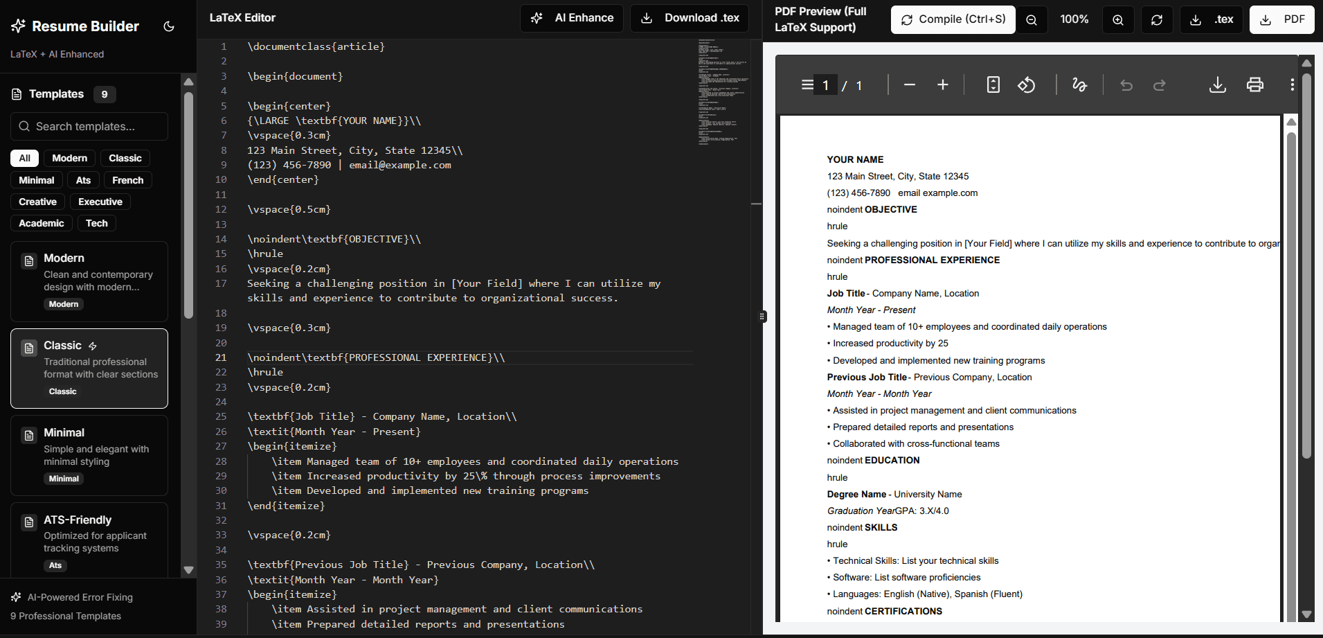
Task: Rotate the PDF page
Action: click(1027, 85)
